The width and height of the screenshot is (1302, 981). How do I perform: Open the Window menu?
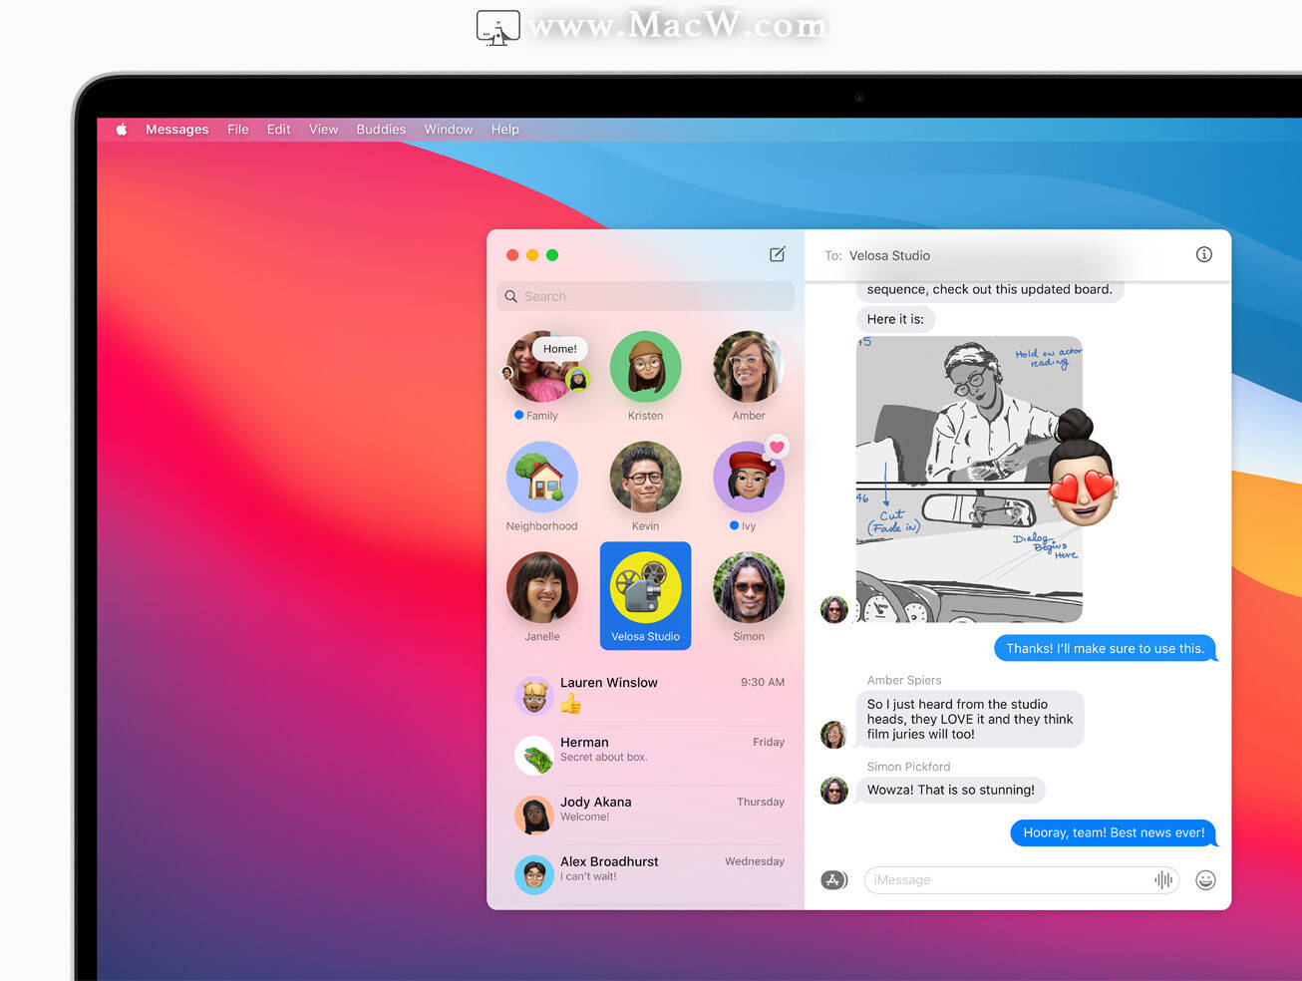(x=449, y=130)
